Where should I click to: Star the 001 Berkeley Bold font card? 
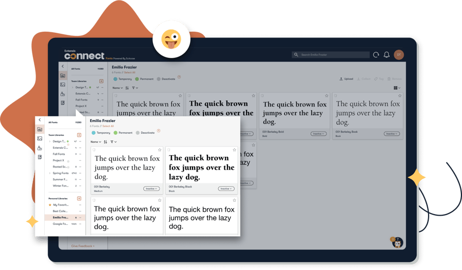pos(326,96)
